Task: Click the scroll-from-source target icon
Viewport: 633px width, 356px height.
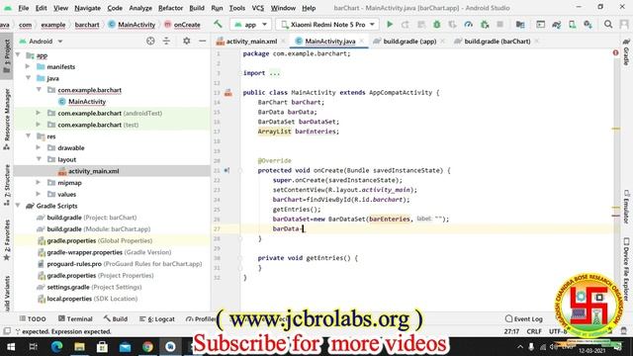Action: tap(150, 41)
